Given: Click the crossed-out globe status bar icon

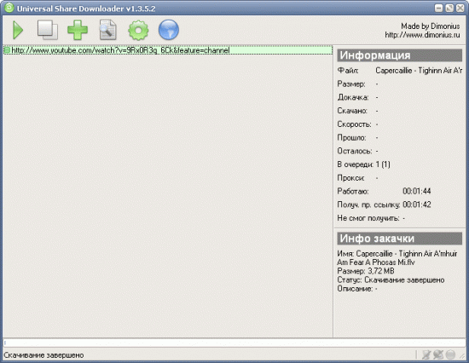Looking at the screenshot, I should [438, 355].
